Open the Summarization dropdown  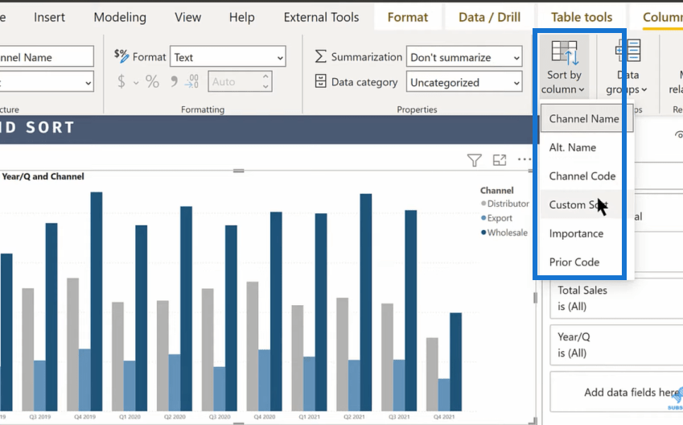tap(464, 56)
